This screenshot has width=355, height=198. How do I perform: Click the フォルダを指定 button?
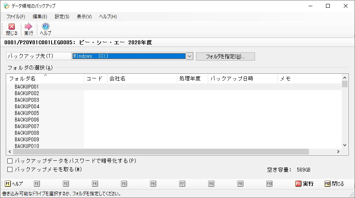[x=225, y=56]
